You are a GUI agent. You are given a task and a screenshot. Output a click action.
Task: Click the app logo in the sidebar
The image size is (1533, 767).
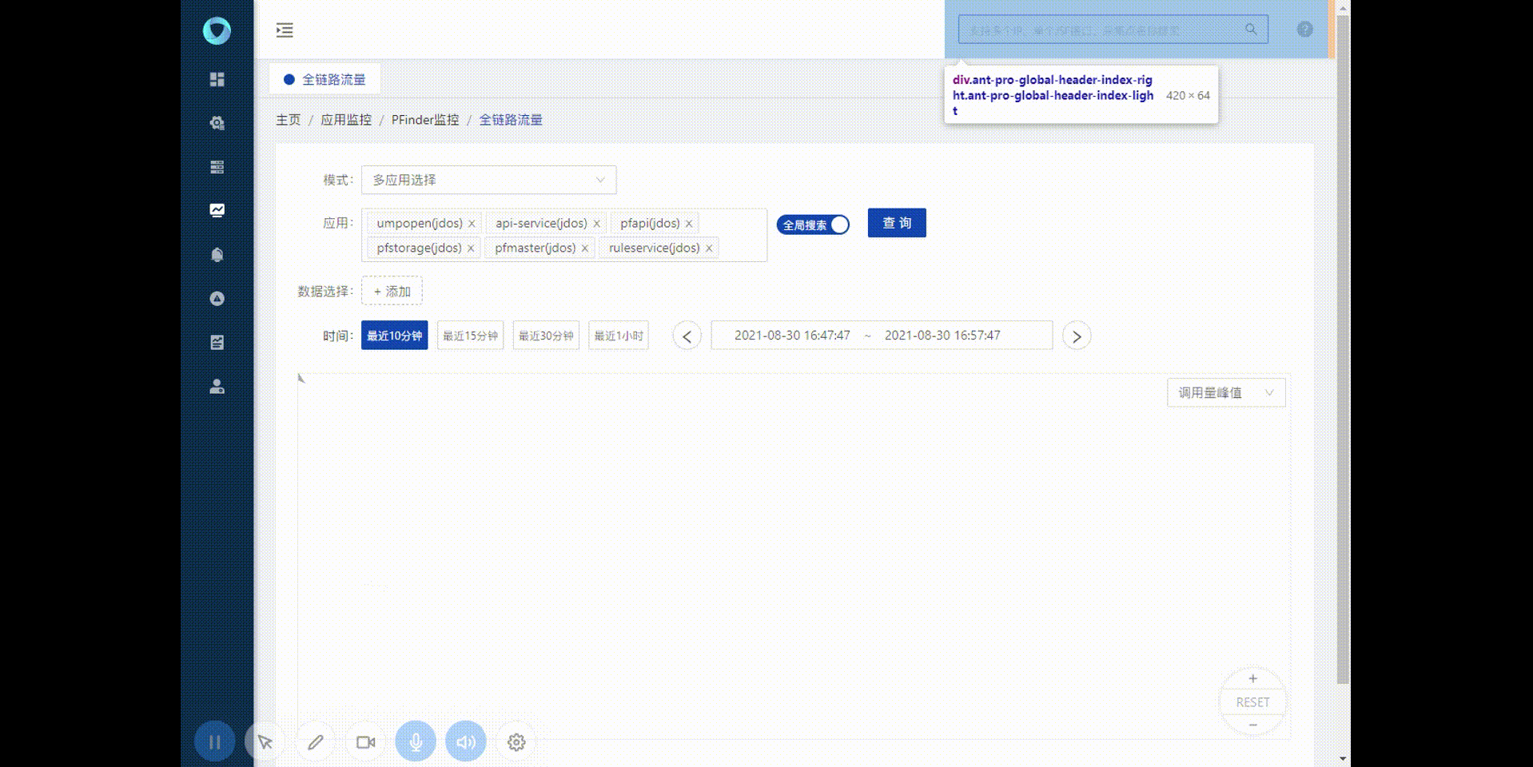[x=217, y=30]
